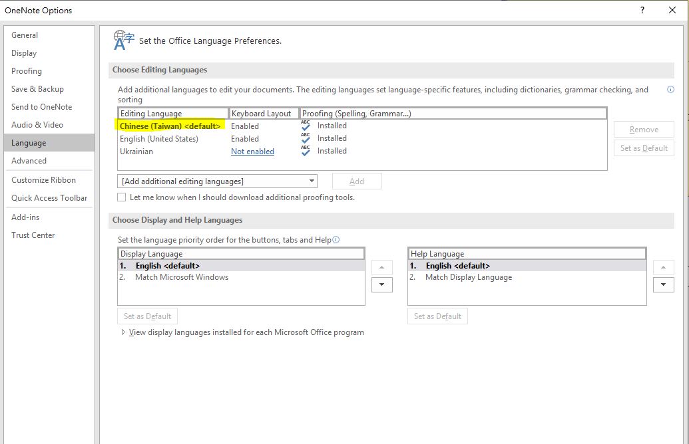Click proofing checkmark icon for Ukrainian

(x=306, y=151)
